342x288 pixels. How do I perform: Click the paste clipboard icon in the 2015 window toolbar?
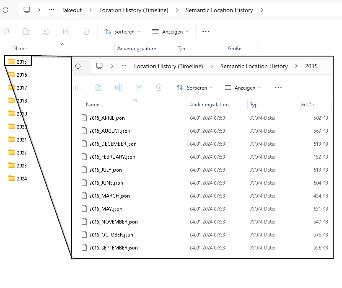tap(98, 87)
